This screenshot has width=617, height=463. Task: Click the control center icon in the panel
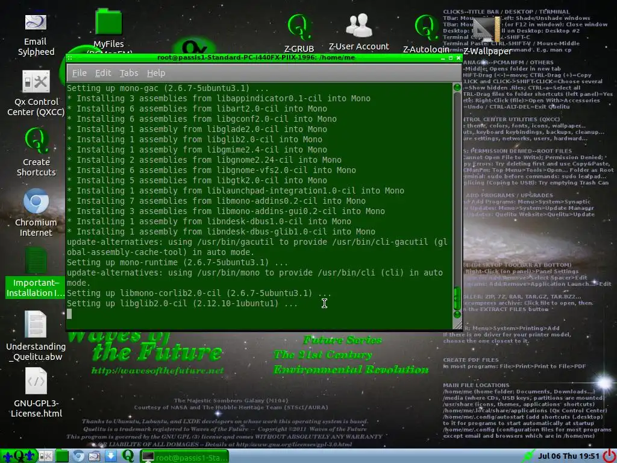45,456
